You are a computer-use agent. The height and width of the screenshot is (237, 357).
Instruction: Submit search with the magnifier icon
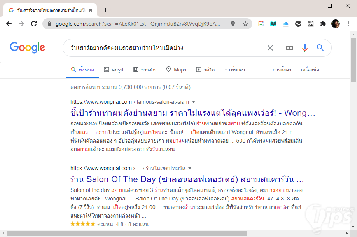[x=320, y=47]
